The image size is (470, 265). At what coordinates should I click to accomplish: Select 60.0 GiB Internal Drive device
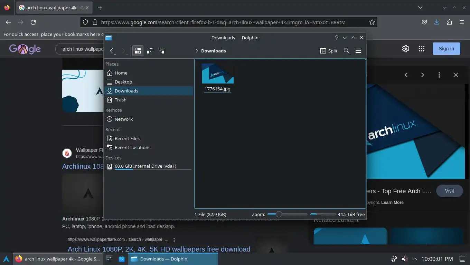[149, 166]
